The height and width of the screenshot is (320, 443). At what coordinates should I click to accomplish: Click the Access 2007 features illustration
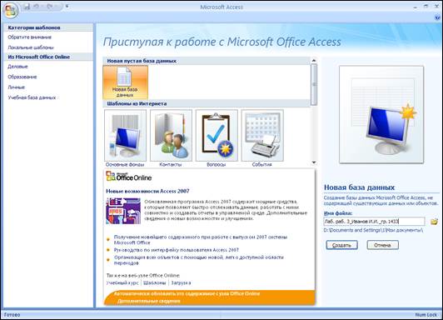123,211
